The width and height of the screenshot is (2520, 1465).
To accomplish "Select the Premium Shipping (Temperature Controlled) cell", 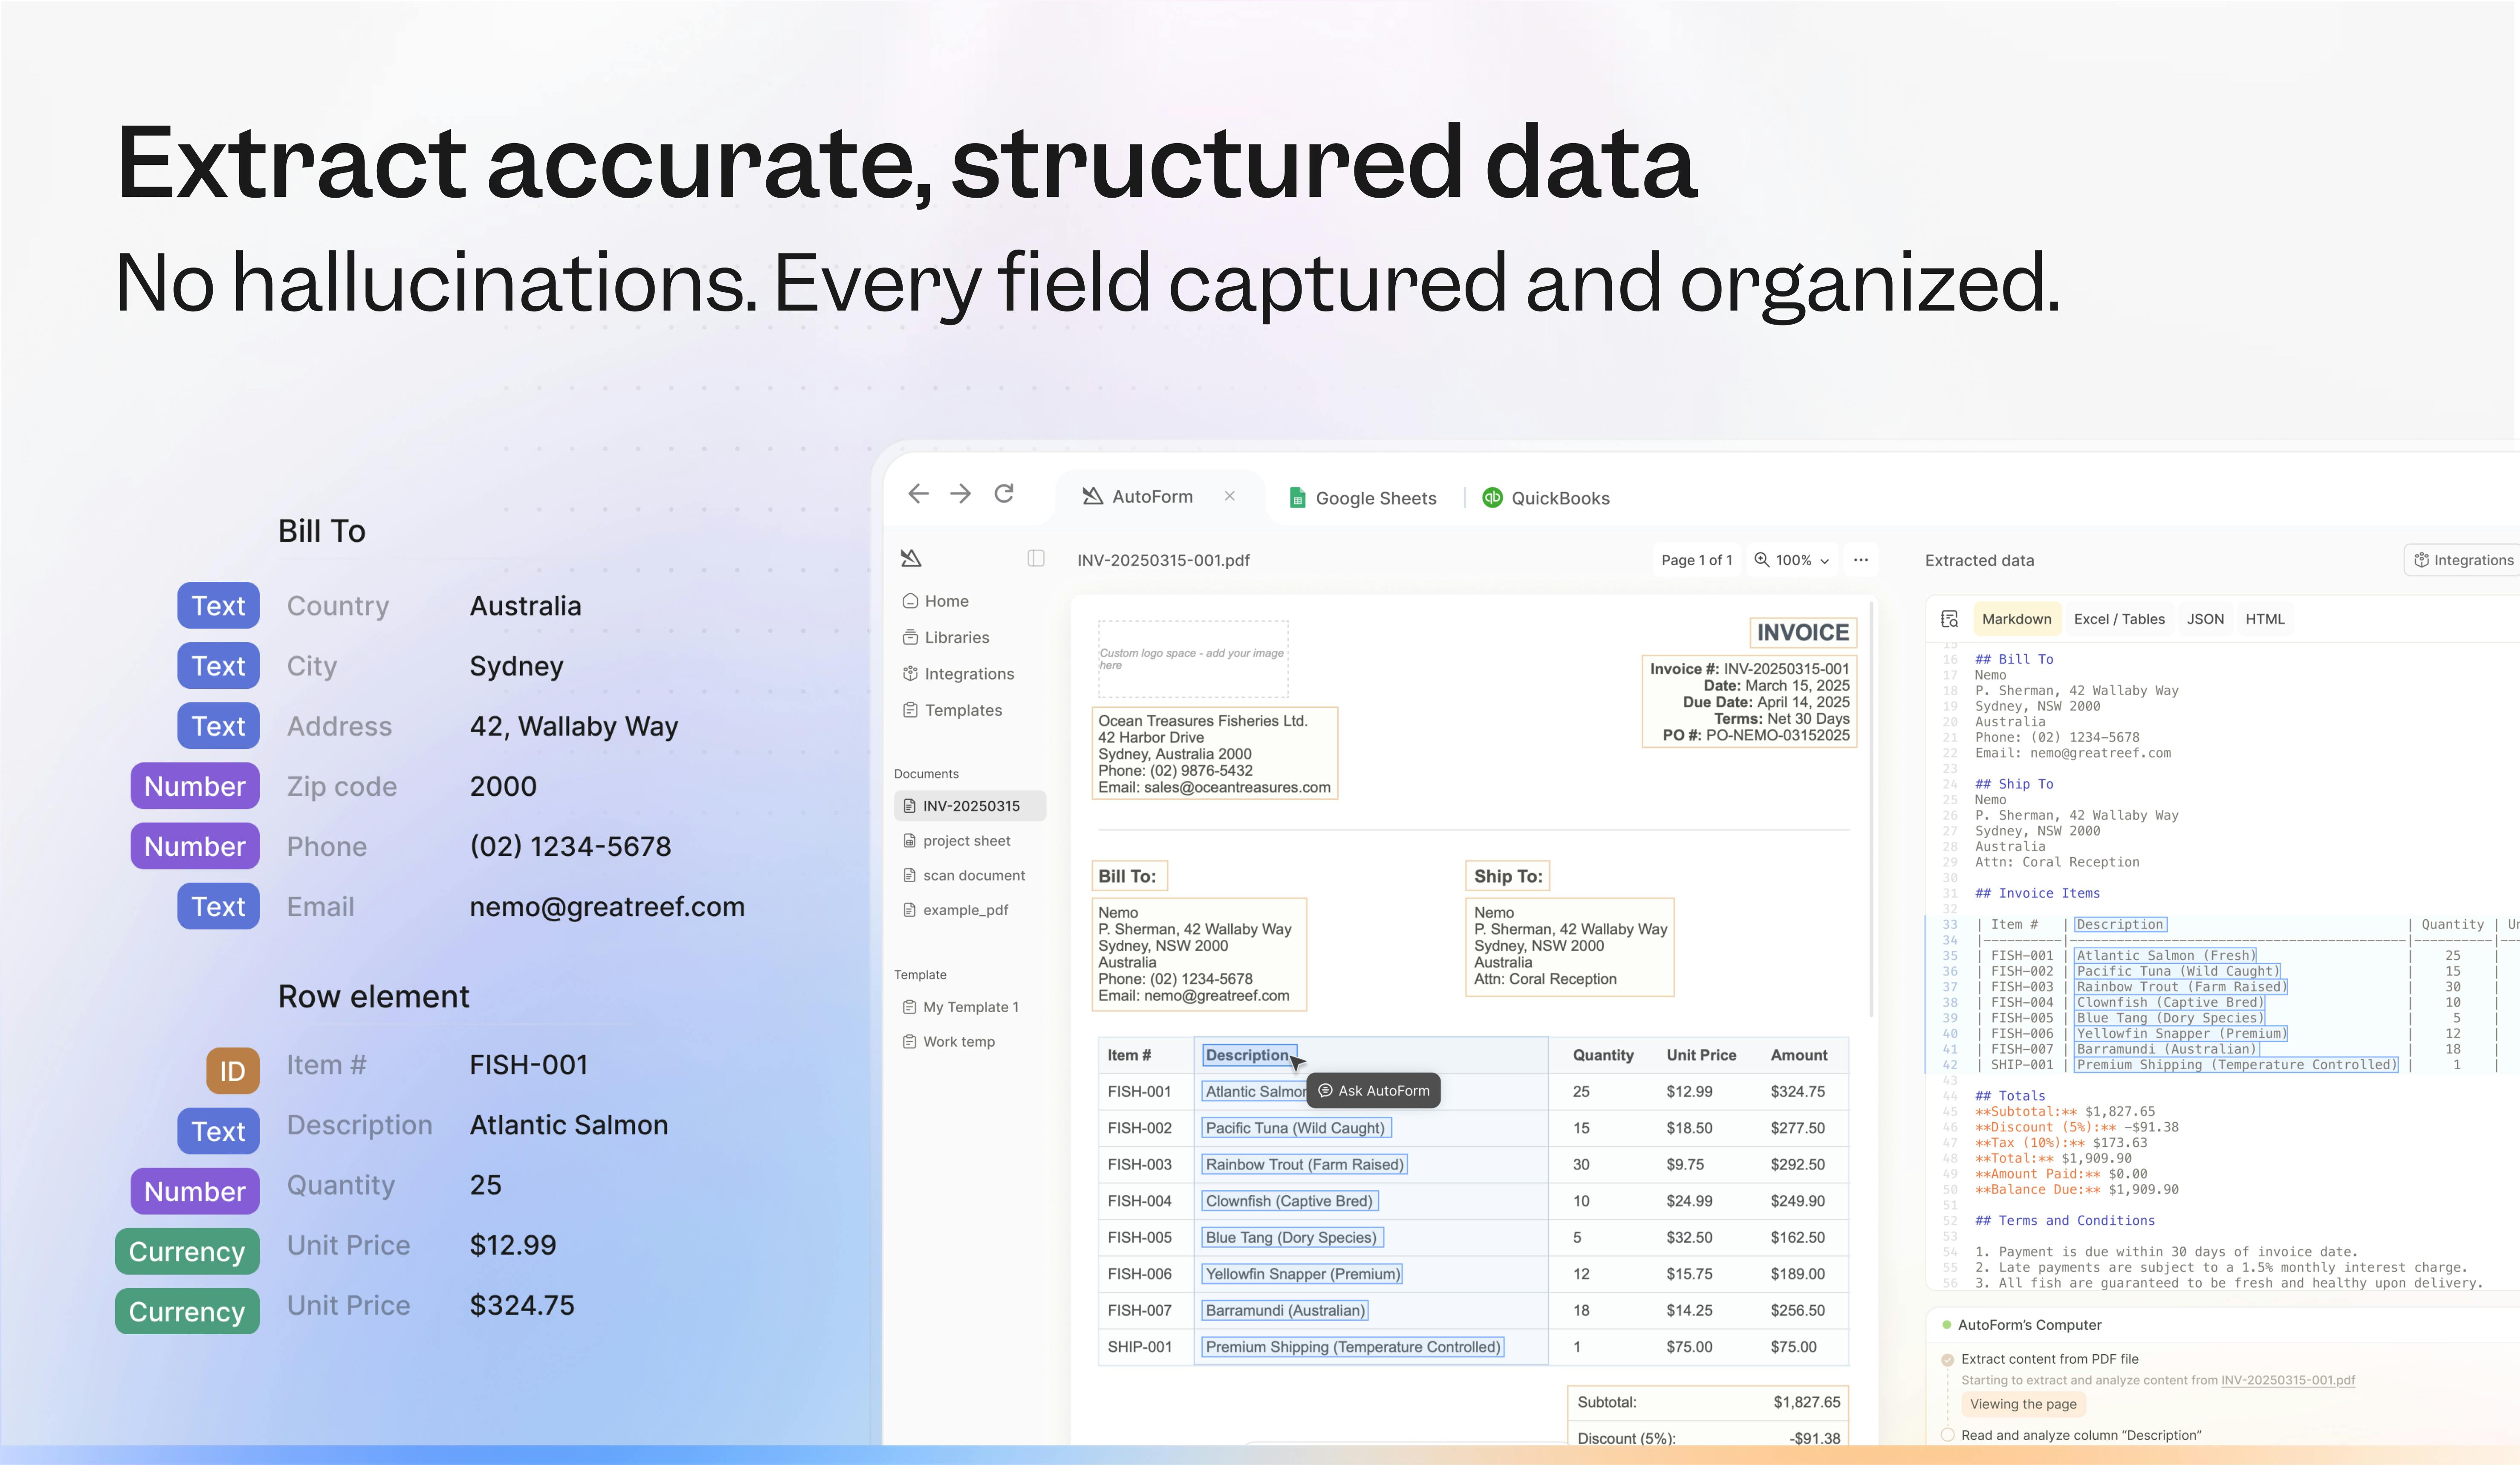I will tap(1353, 1347).
